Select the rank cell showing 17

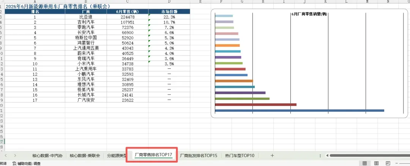coord(35,100)
